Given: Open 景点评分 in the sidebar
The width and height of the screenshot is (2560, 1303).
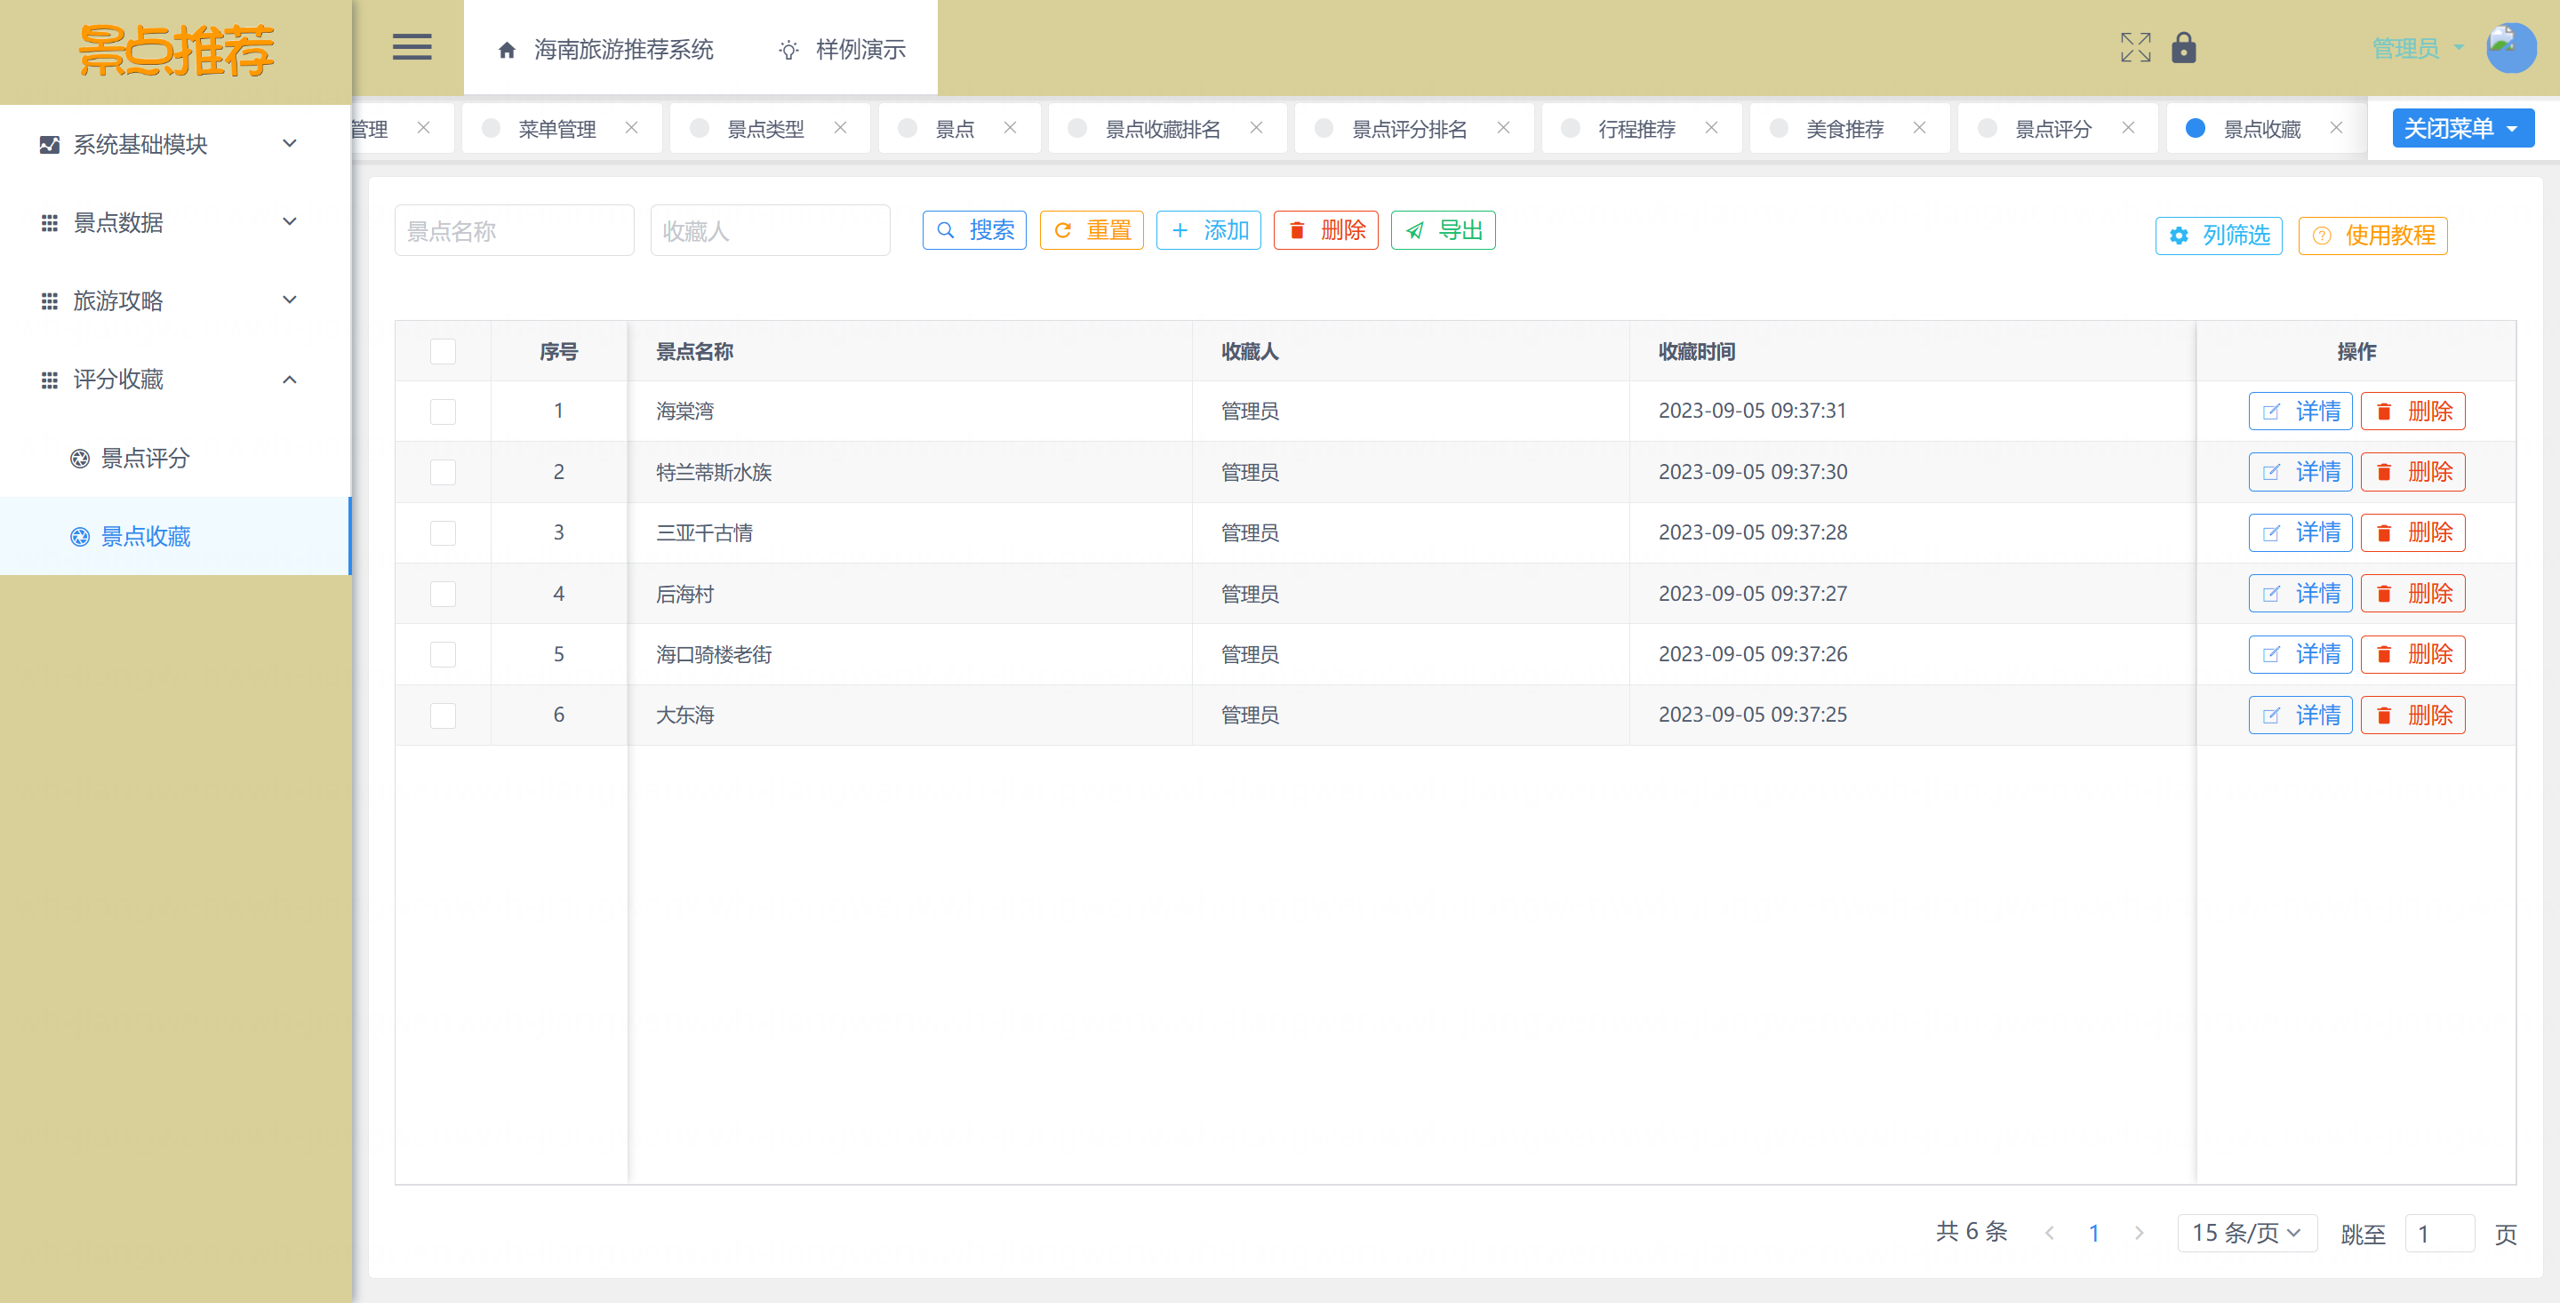Looking at the screenshot, I should (x=145, y=459).
